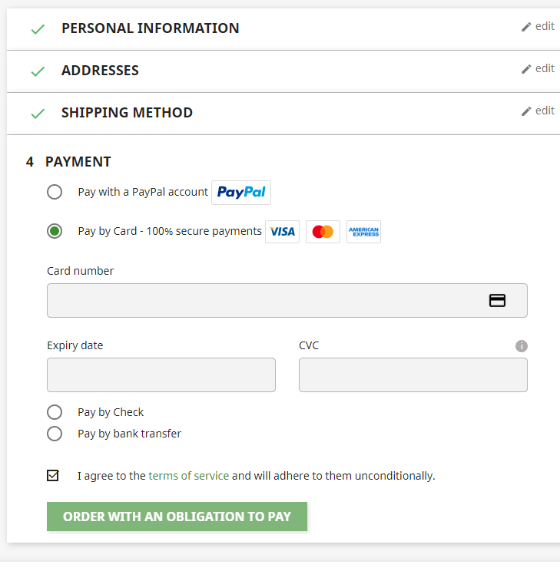Screen dimensions: 560x571
Task: Choose Pay by bank transfer option
Action: [x=55, y=434]
